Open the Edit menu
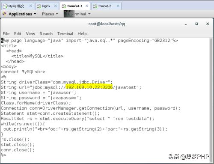 18,34
